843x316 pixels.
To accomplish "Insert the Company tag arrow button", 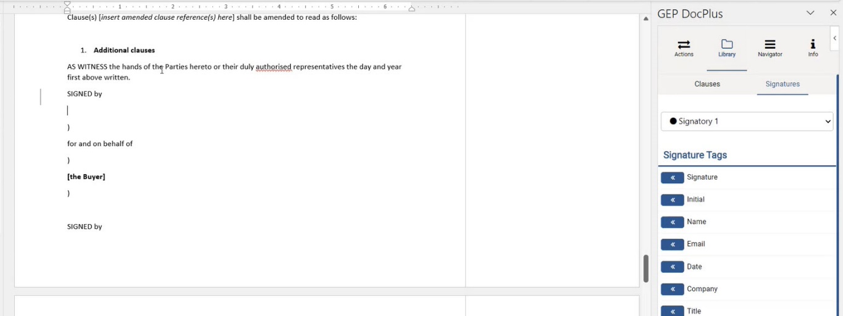I will pos(672,289).
